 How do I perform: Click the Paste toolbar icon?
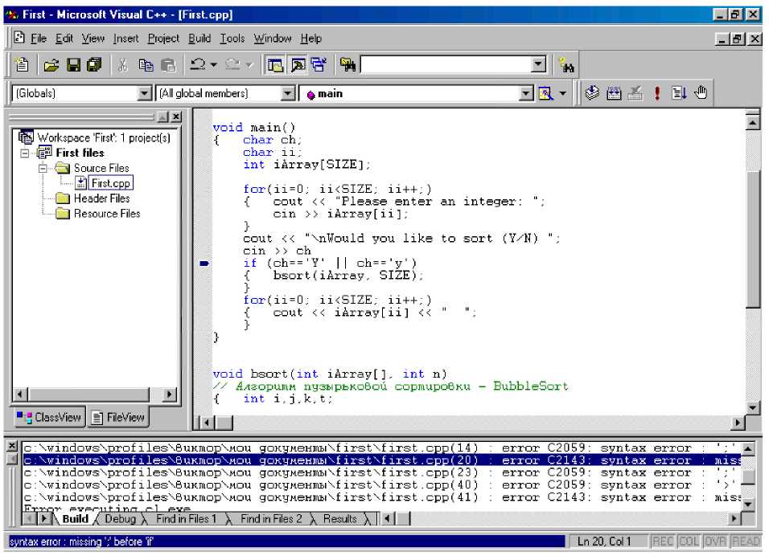click(x=168, y=64)
